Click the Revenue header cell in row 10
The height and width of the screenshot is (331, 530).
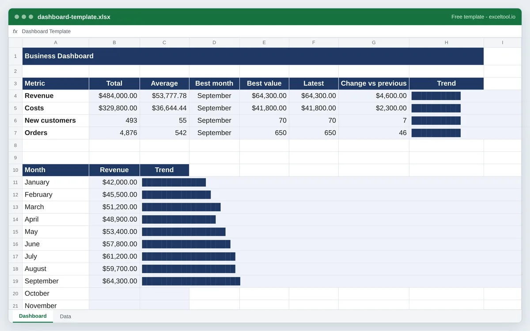click(114, 170)
